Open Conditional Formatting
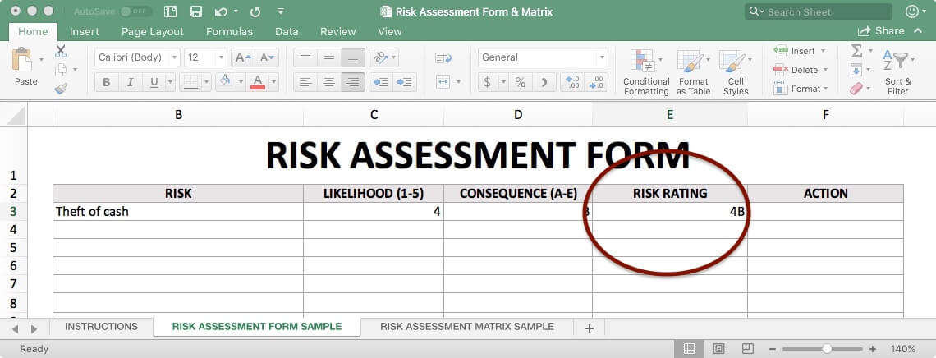The width and height of the screenshot is (936, 358). click(646, 72)
